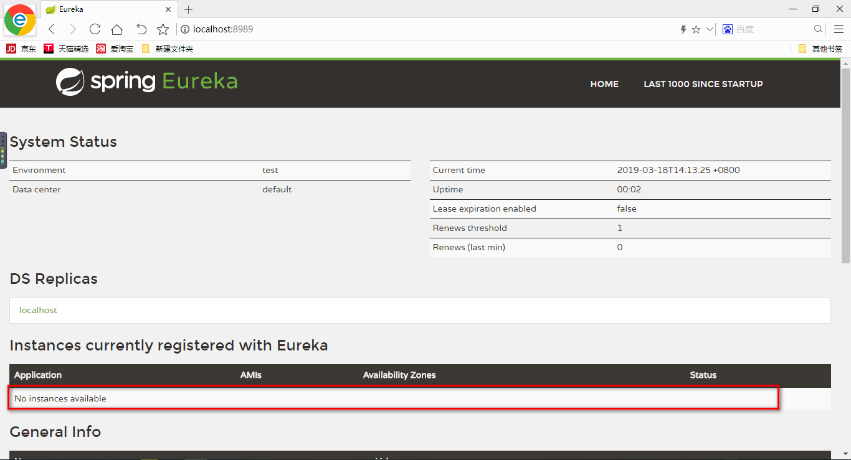Open the browser home page icon
This screenshot has width=851, height=460.
point(116,29)
